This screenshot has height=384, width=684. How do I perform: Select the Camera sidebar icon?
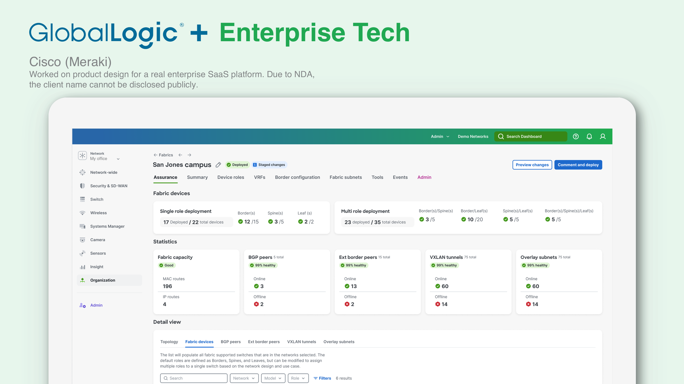(x=82, y=240)
